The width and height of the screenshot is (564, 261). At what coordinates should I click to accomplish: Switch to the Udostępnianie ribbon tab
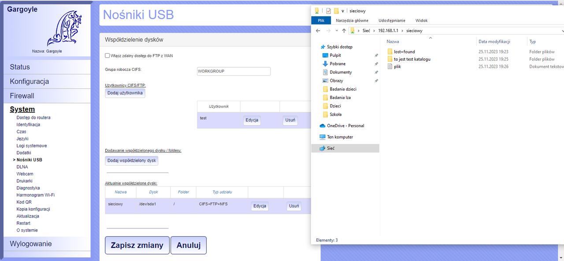click(392, 20)
